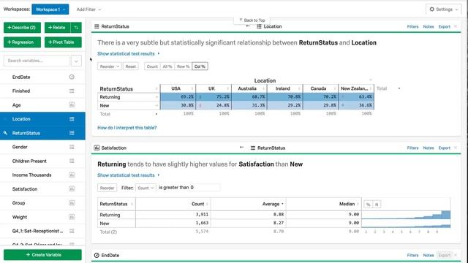Screen dimensions: 468x263
Task: Open the Settings dropdown menu
Action: click(x=444, y=9)
